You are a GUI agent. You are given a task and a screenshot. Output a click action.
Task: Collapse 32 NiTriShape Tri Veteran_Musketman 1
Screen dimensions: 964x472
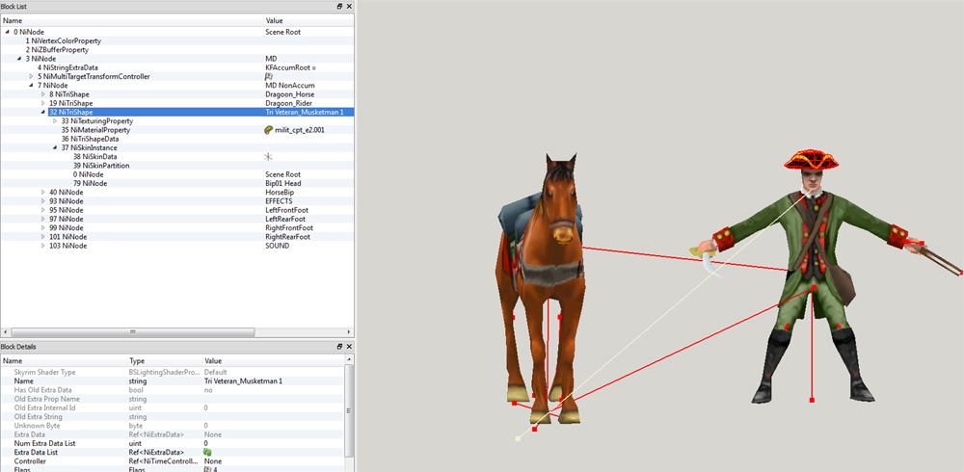(43, 113)
